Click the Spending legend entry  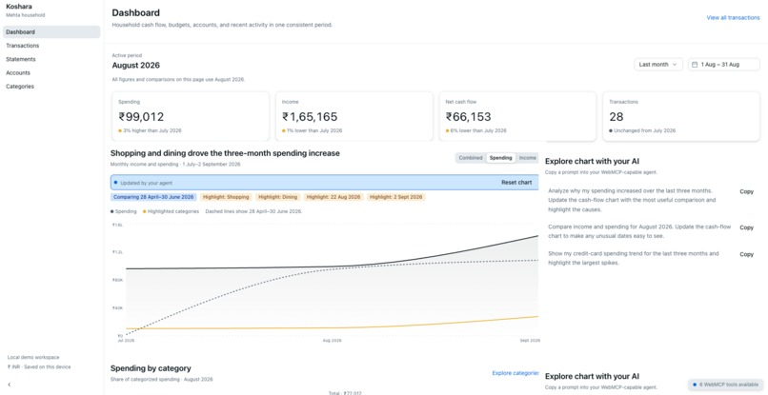124,211
